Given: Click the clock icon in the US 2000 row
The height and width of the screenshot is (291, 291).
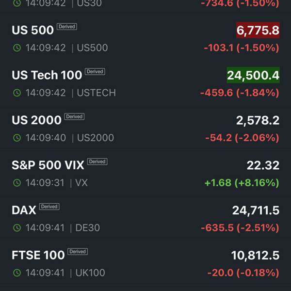Looking at the screenshot, I should tap(17, 138).
